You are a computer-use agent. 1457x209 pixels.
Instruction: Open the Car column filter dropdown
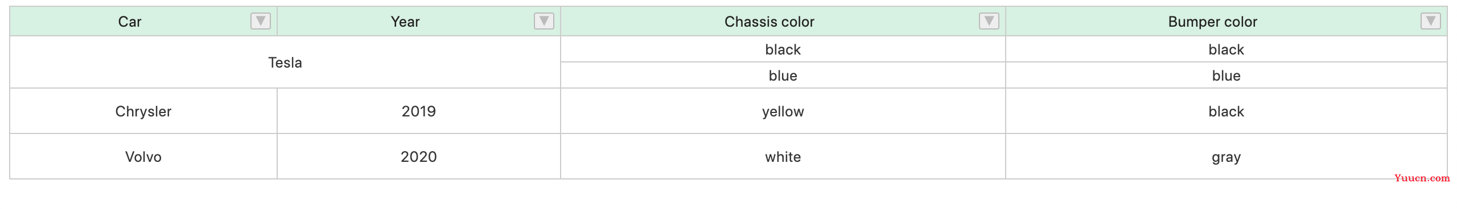(261, 21)
